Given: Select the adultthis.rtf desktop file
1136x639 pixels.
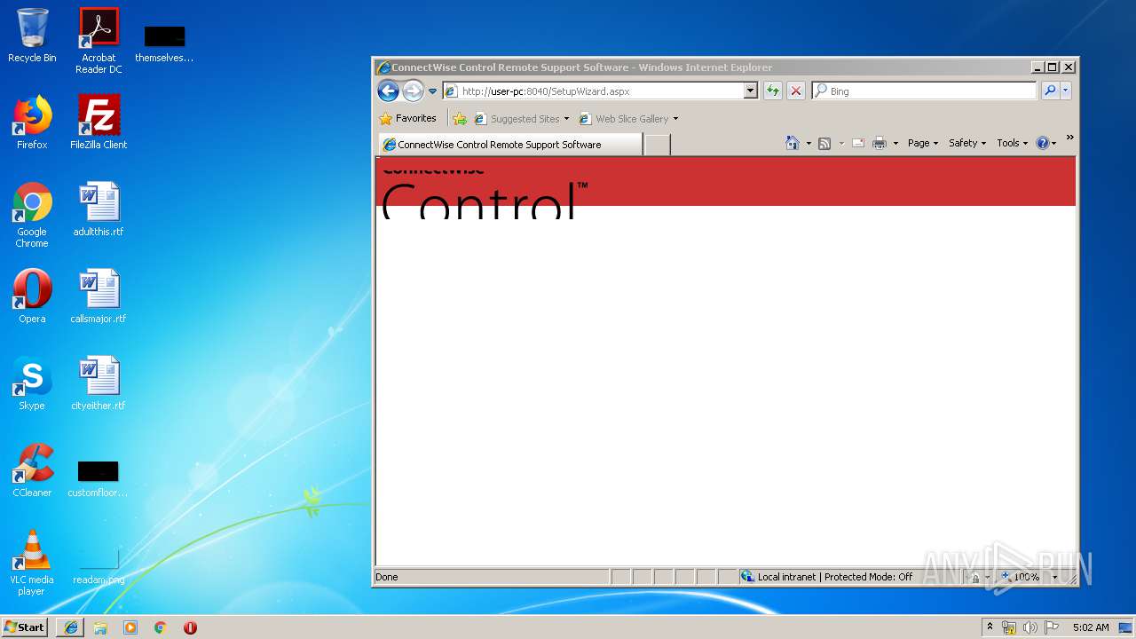Looking at the screenshot, I should (x=99, y=209).
